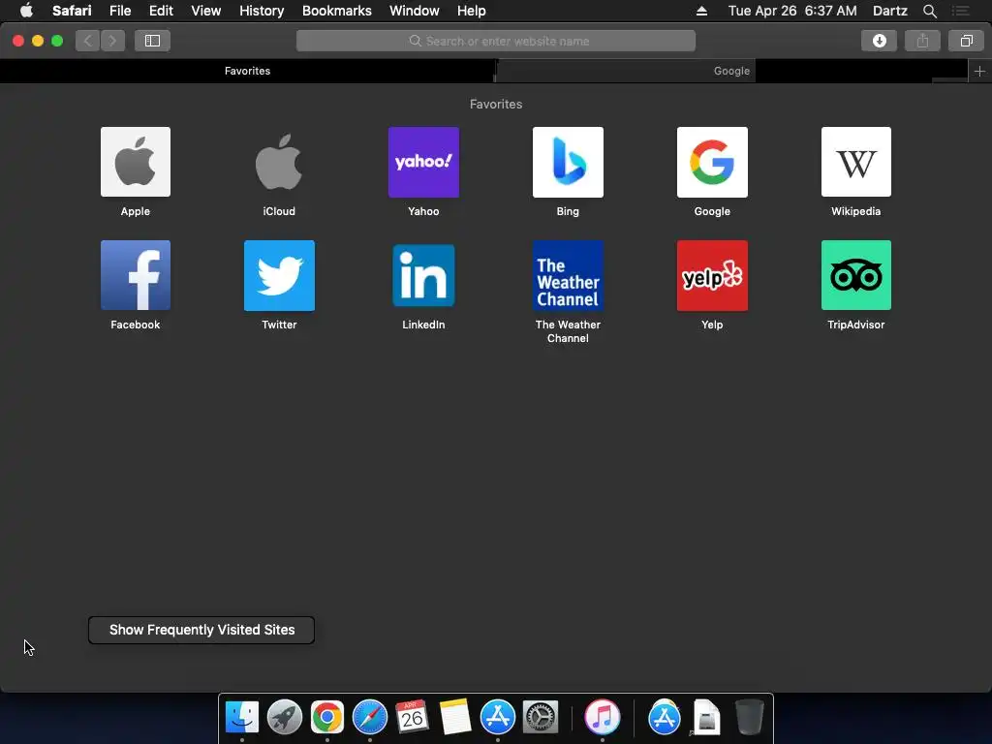The height and width of the screenshot is (744, 992).
Task: Go forward with the Forward arrow
Action: point(112,41)
